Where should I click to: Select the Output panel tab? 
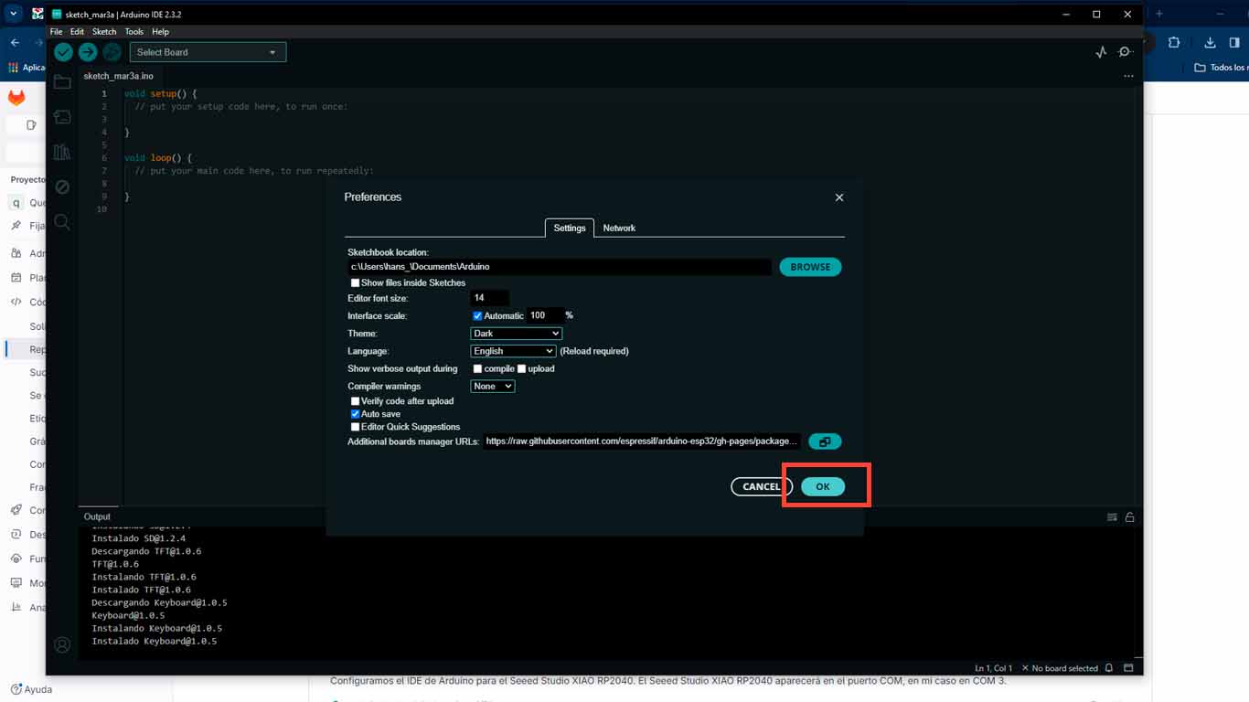click(x=97, y=517)
